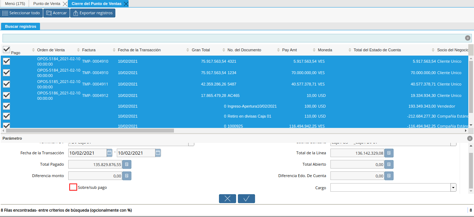The image size is (474, 217).
Task: Click the cancel X button
Action: coord(228,199)
